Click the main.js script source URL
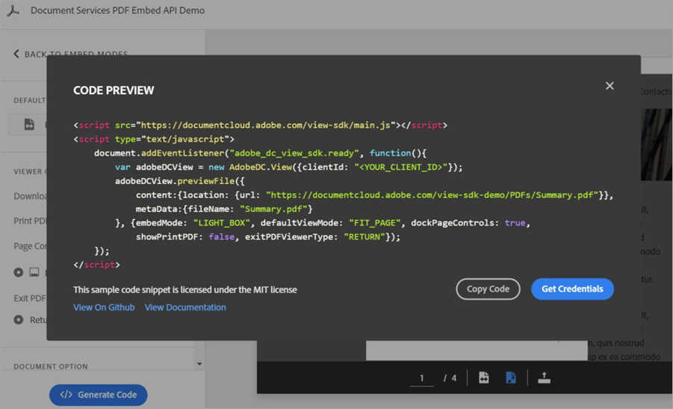This screenshot has width=673, height=409. (x=266, y=126)
